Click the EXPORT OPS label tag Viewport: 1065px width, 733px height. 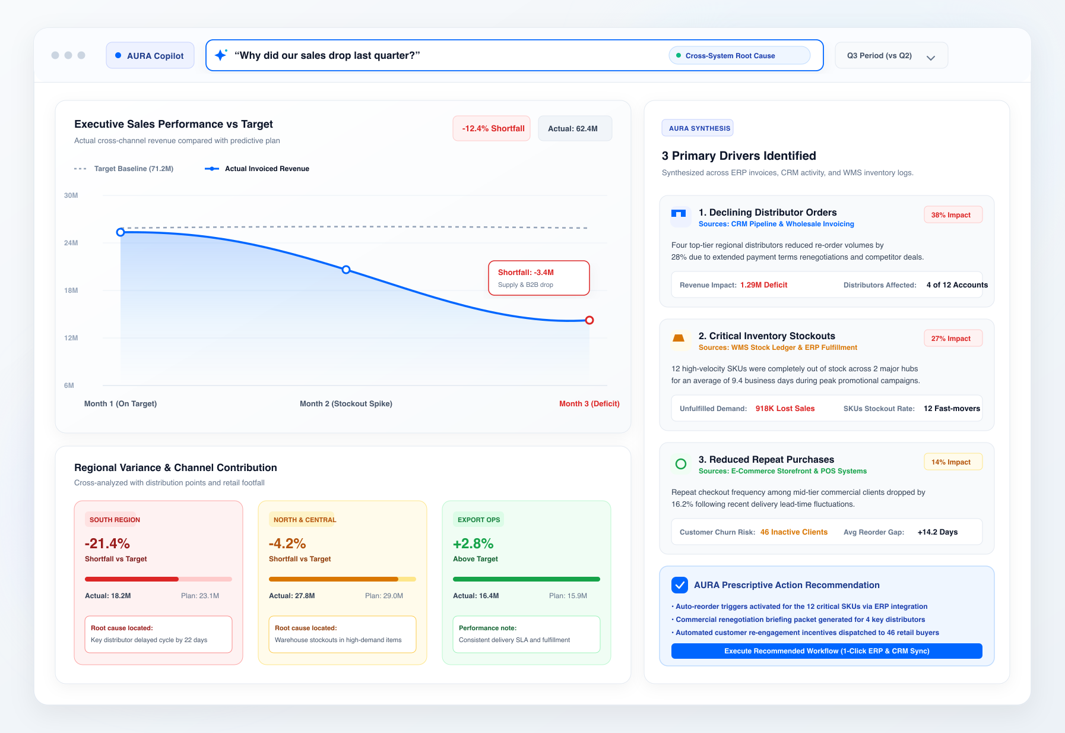(479, 520)
